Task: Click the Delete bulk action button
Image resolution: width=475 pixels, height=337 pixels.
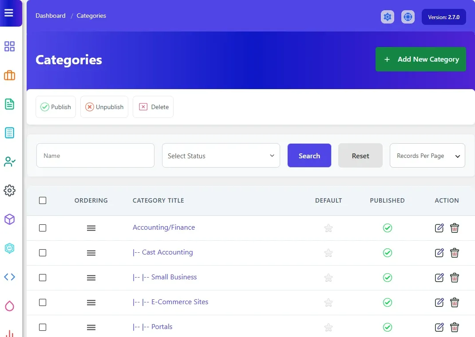Action: [x=153, y=107]
